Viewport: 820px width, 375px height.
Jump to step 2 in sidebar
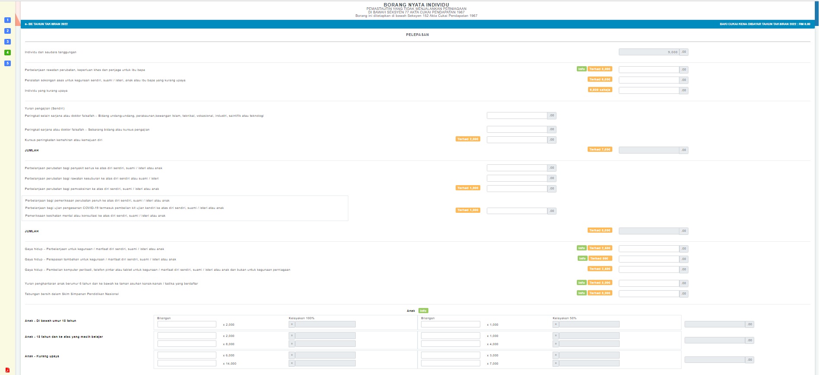coord(7,31)
